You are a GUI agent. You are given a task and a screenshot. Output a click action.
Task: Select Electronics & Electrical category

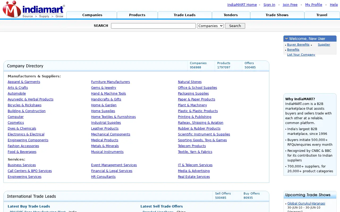pos(26,134)
